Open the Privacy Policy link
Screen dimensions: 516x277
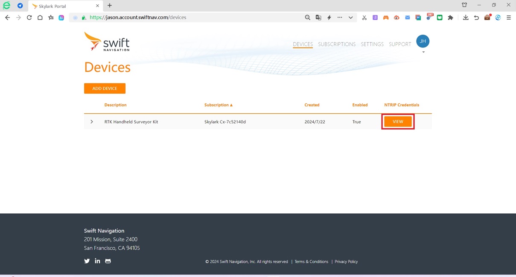click(346, 262)
